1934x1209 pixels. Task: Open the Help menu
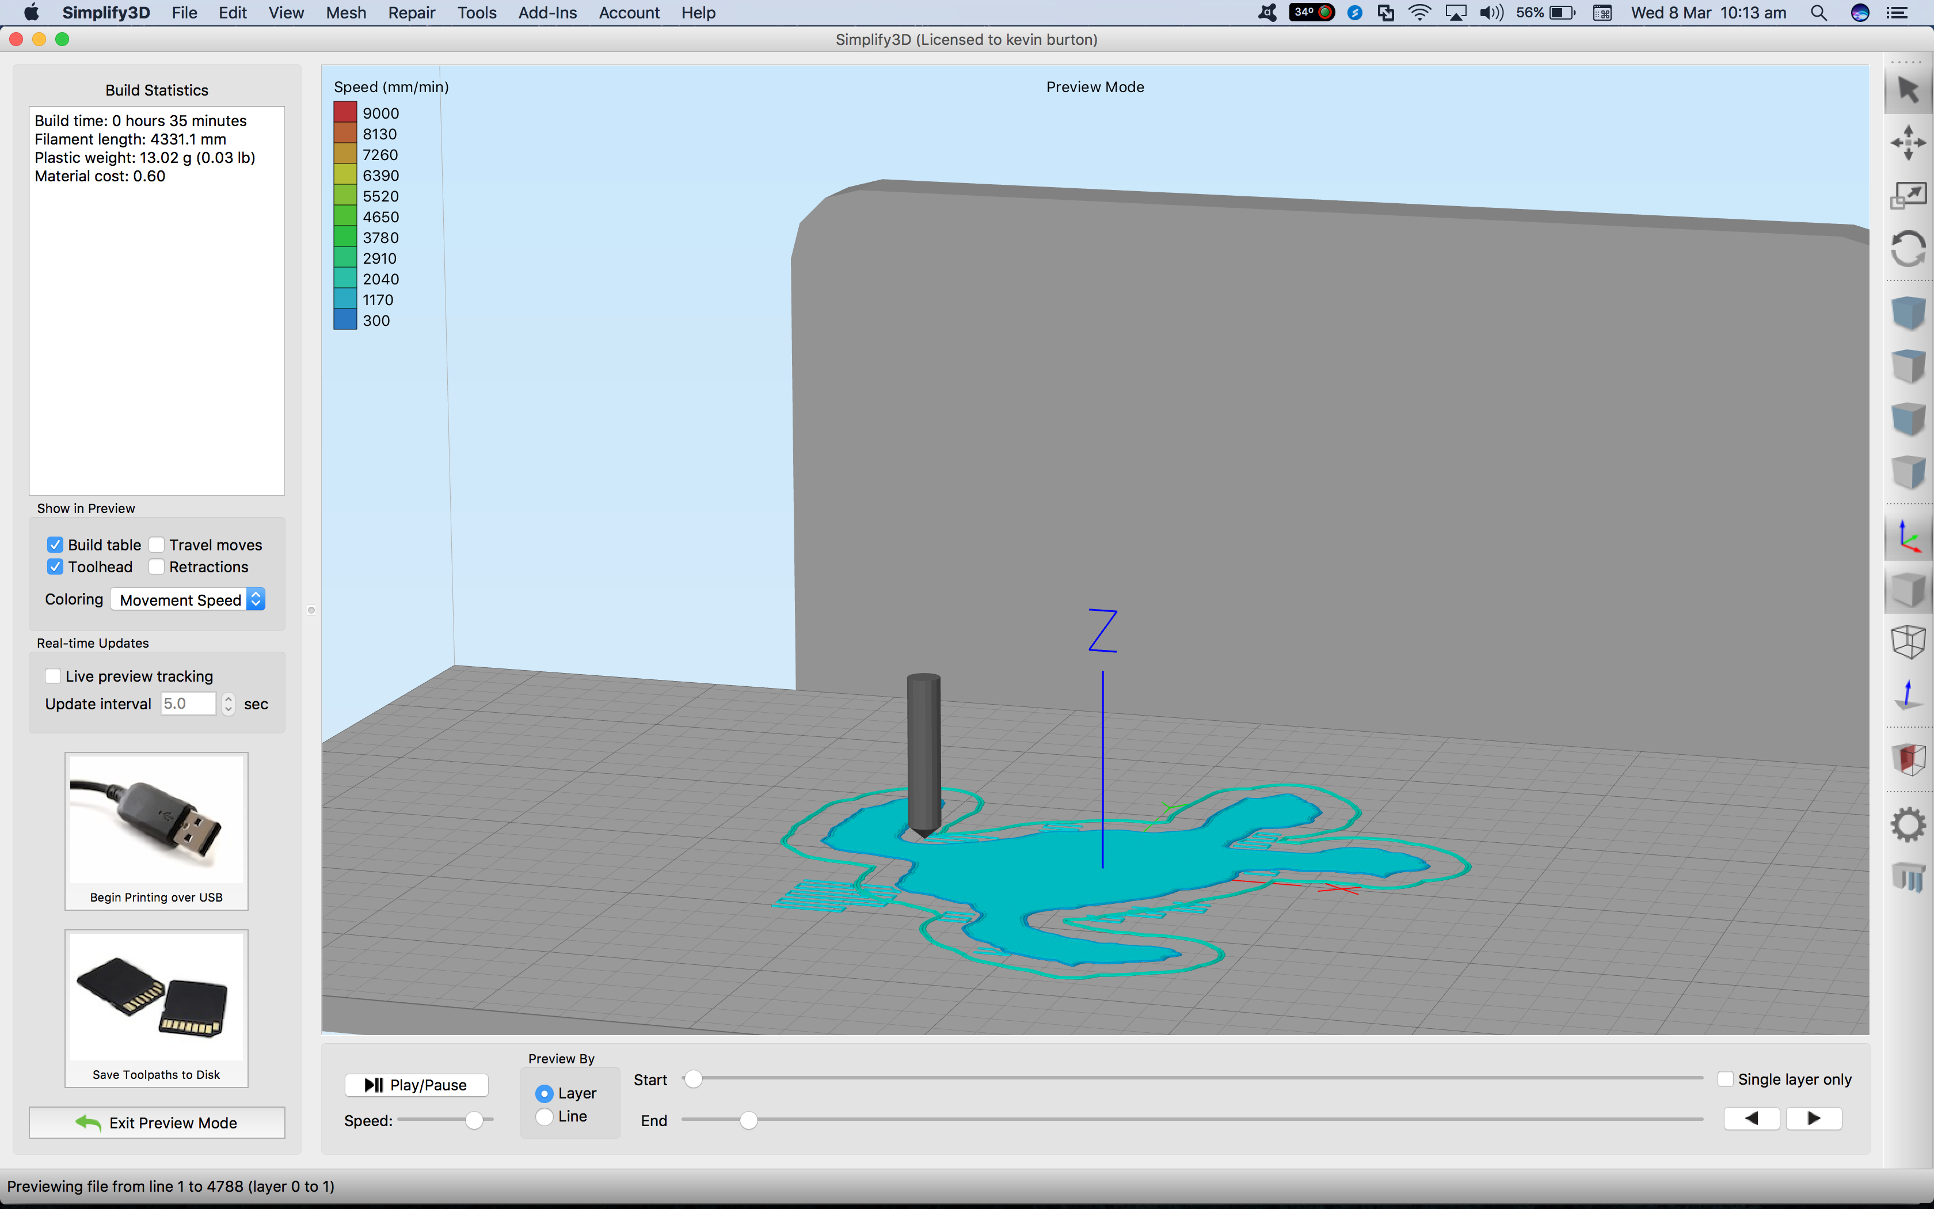click(x=698, y=13)
